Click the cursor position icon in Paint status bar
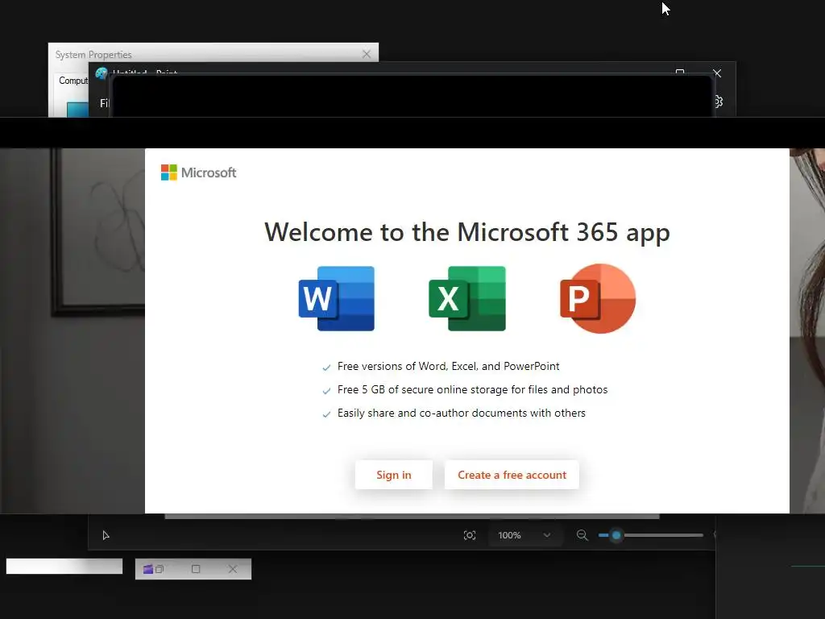 coord(106,535)
